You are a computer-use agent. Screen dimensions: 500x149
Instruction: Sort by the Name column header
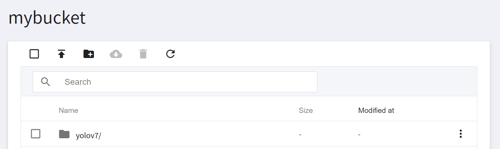tap(68, 110)
